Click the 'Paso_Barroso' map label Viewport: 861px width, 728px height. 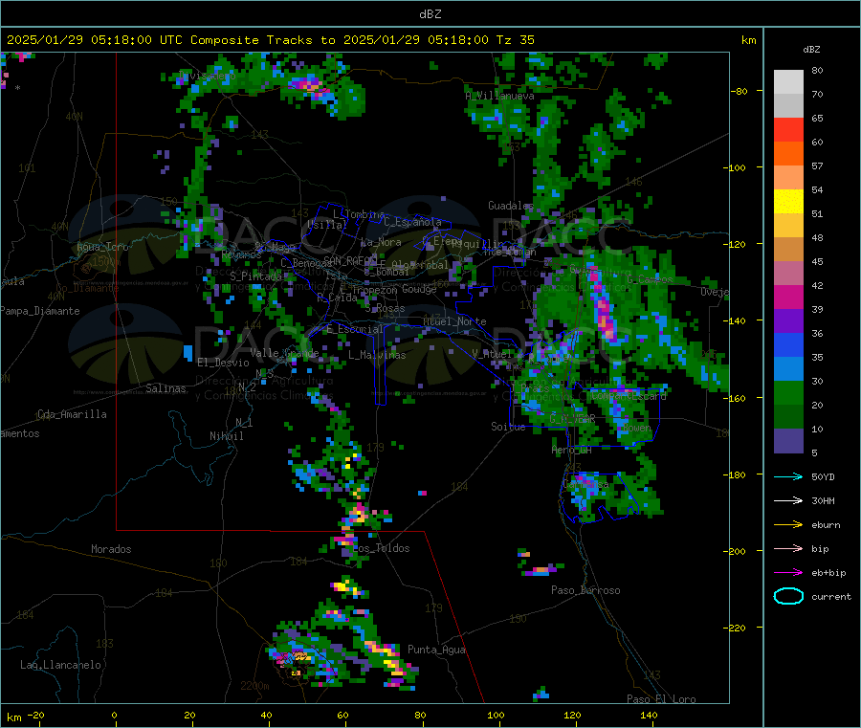tap(585, 590)
